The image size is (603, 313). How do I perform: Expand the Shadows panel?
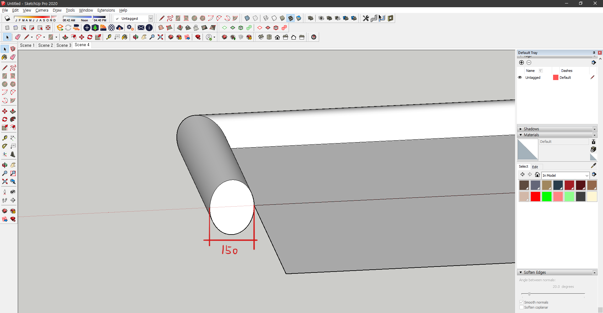(x=521, y=129)
